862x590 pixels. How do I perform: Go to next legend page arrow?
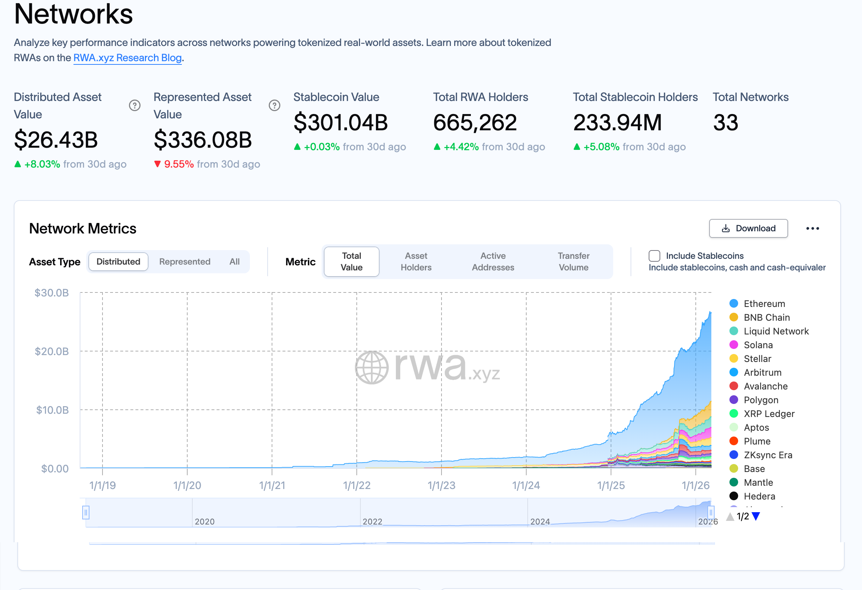click(756, 516)
